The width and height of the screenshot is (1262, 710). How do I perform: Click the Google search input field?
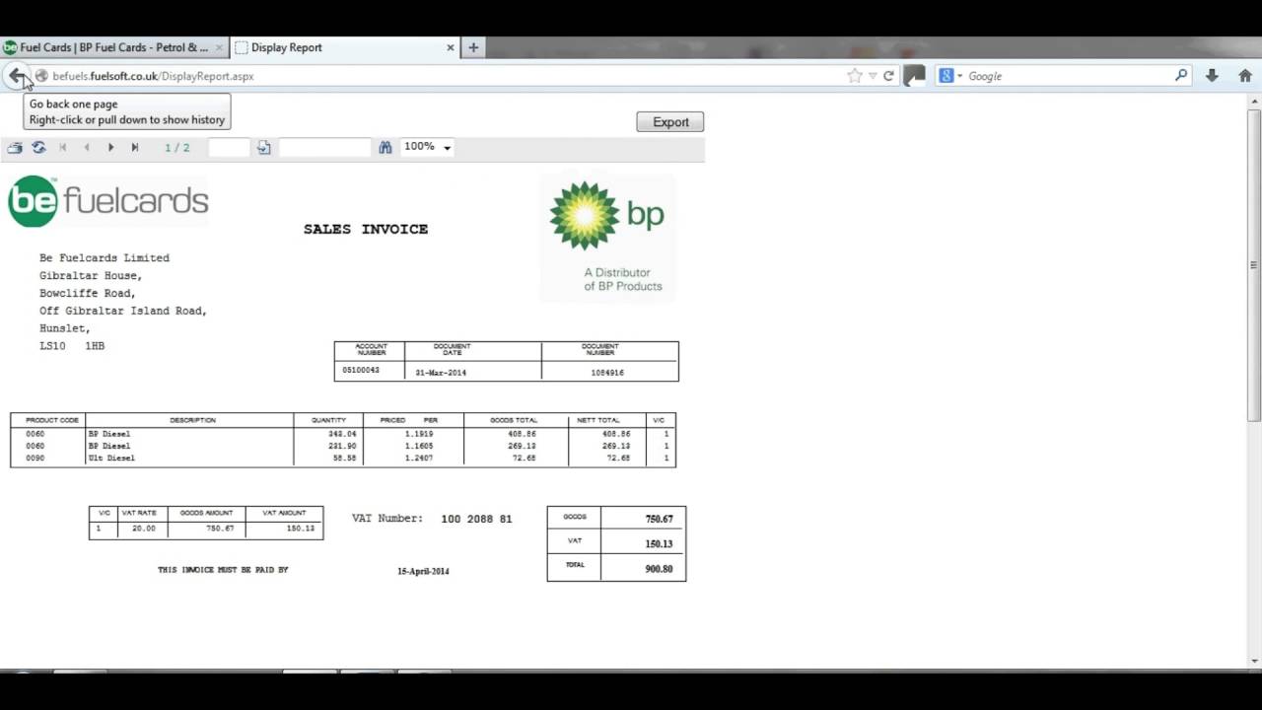[1068, 76]
